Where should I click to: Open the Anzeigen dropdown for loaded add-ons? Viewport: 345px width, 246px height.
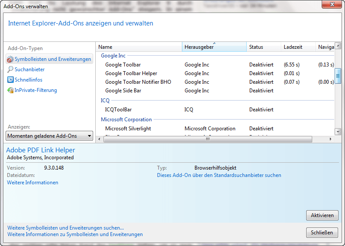click(x=50, y=136)
